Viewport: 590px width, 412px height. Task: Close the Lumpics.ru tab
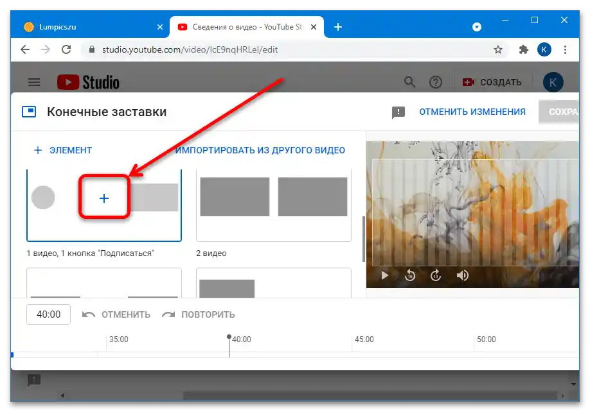160,27
